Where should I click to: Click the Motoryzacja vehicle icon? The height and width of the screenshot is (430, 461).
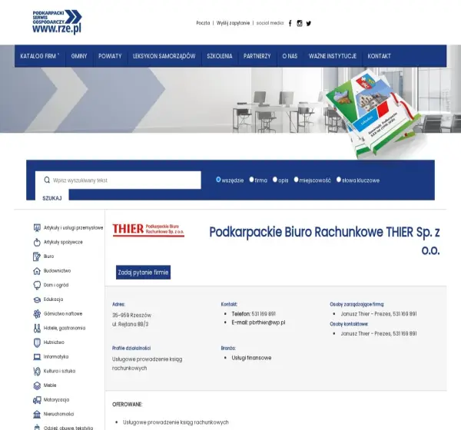click(37, 400)
